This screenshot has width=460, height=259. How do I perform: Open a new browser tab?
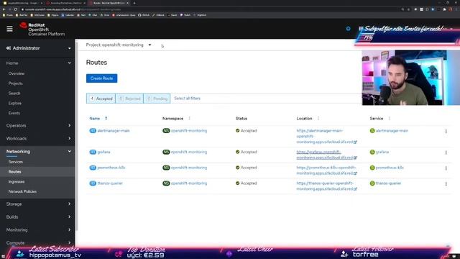click(x=134, y=3)
